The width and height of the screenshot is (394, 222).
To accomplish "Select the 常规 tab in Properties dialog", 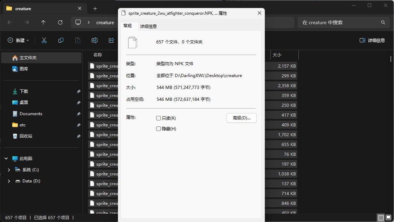I will click(129, 26).
